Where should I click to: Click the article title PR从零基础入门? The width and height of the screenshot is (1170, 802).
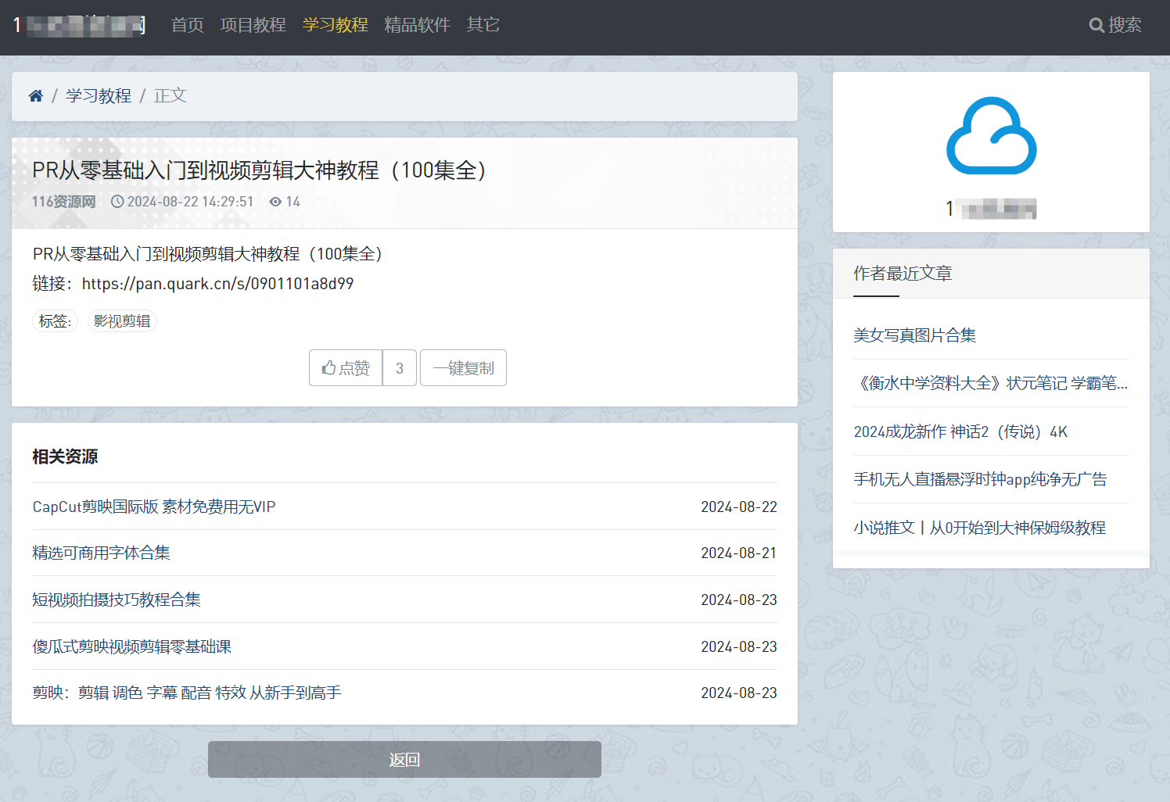coord(260,170)
